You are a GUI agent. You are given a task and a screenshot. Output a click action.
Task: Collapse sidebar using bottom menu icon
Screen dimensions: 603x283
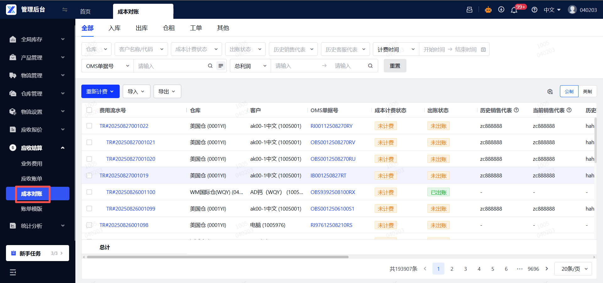(x=13, y=272)
